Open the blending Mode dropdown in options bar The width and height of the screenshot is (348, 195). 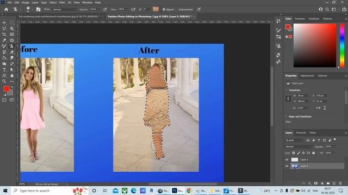click(65, 10)
